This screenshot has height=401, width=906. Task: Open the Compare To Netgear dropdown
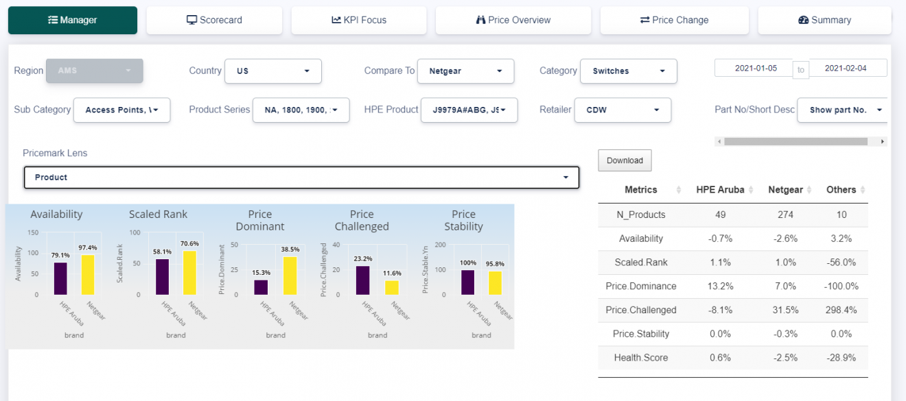(465, 71)
